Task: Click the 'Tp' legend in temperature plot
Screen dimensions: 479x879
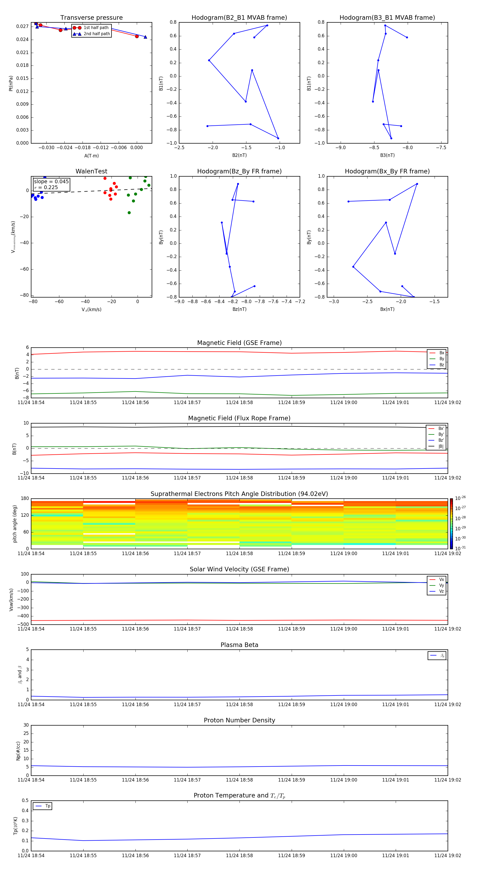Action: coord(43,806)
